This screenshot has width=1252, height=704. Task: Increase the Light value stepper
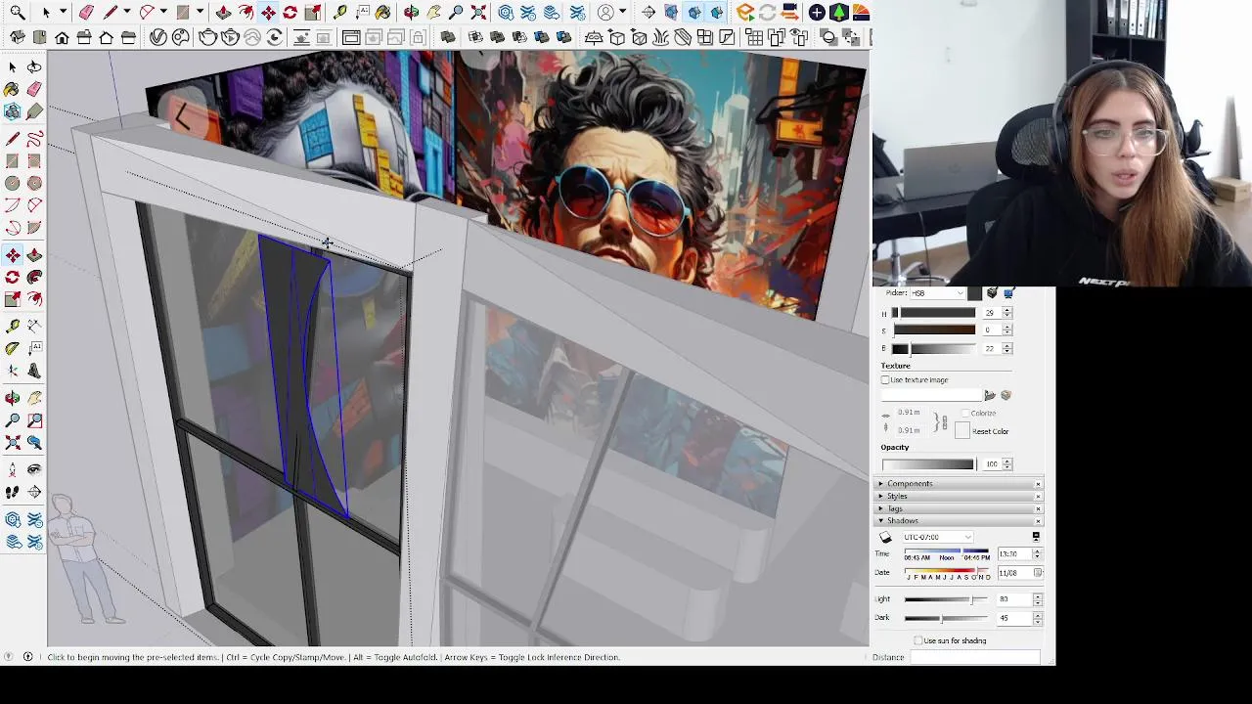tap(1037, 596)
